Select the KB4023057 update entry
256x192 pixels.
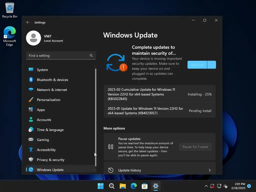click(160, 111)
